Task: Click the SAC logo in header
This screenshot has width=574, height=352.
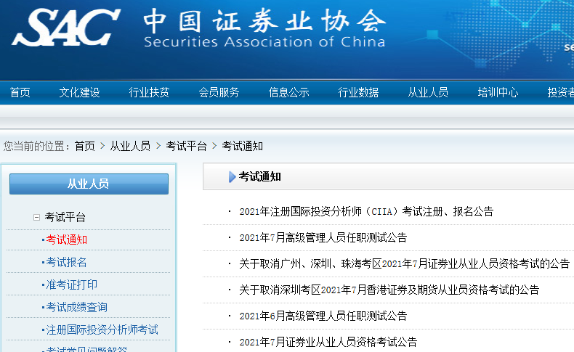Action: pyautogui.click(x=65, y=29)
